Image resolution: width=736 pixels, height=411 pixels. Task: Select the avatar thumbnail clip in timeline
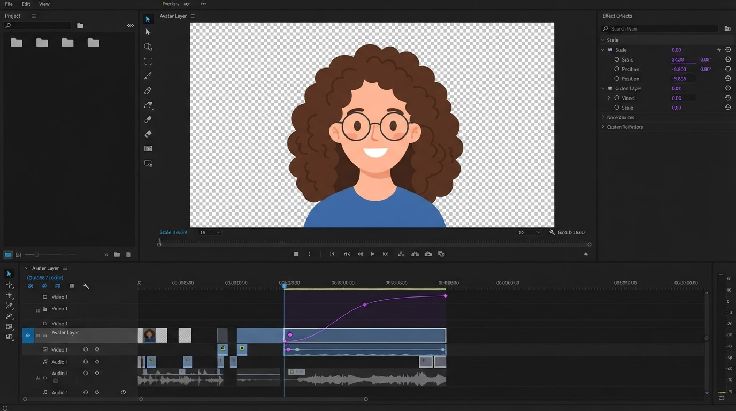(x=150, y=336)
